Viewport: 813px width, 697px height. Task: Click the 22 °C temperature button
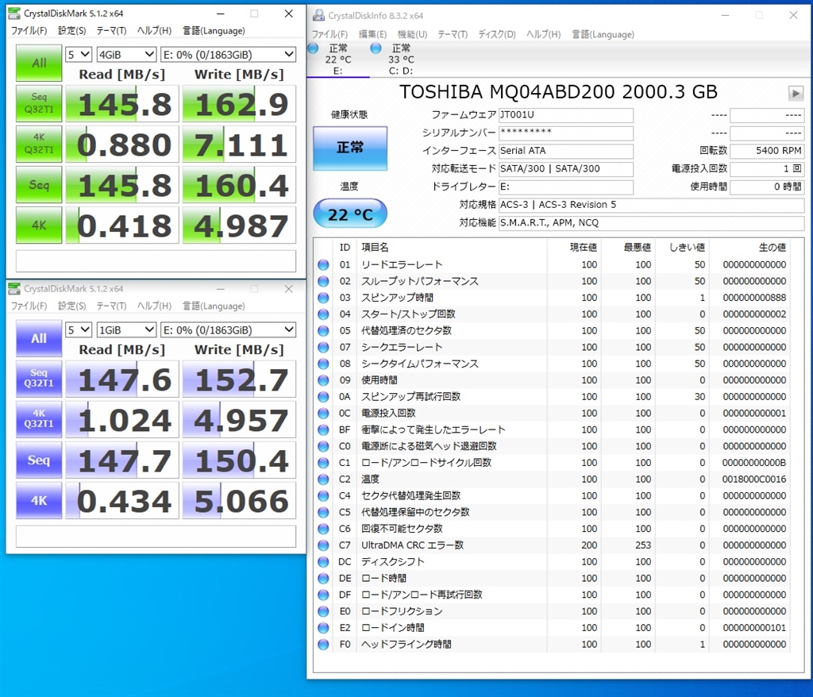pyautogui.click(x=350, y=213)
